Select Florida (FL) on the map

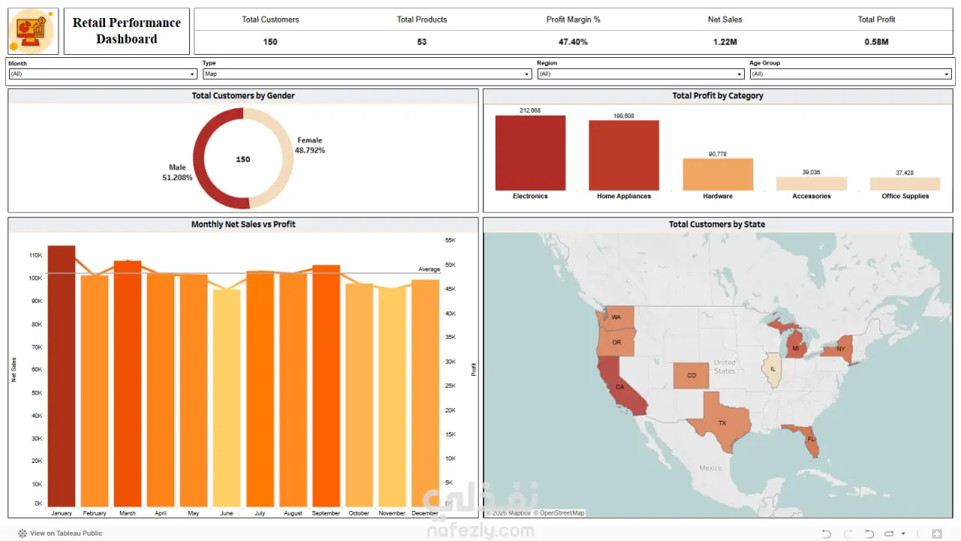pos(811,439)
